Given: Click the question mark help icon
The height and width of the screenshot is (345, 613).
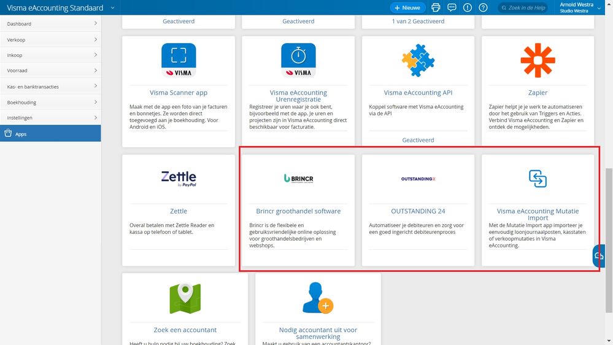Looking at the screenshot, I should pyautogui.click(x=483, y=7).
